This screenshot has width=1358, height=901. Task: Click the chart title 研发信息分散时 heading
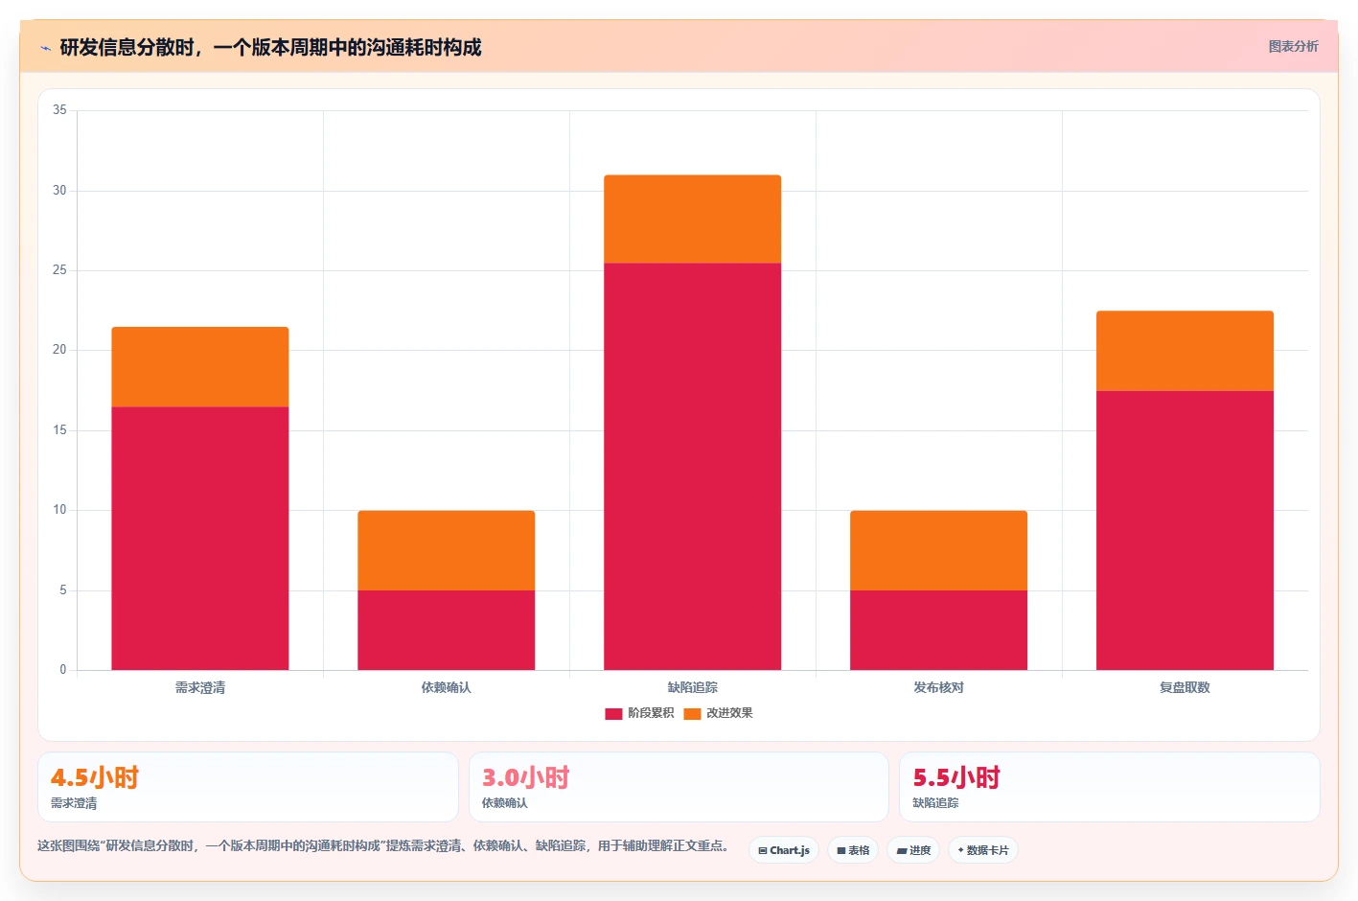(x=270, y=47)
